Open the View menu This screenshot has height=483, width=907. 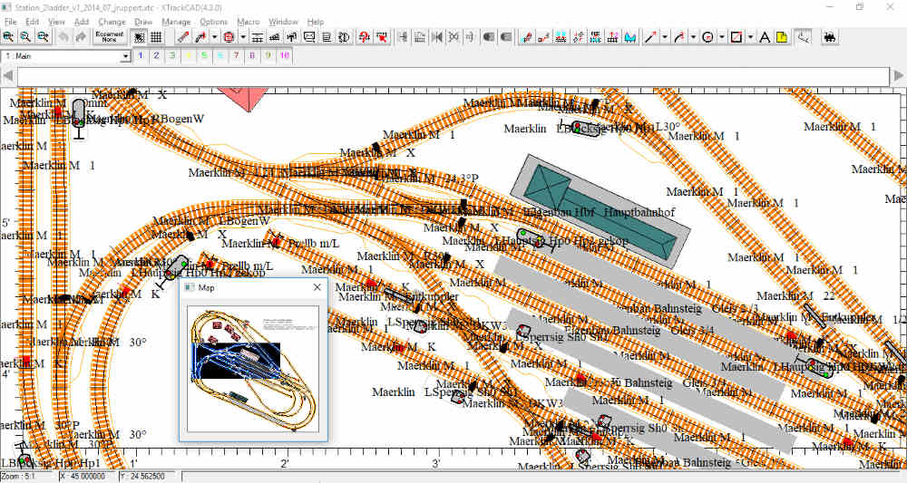[x=56, y=22]
